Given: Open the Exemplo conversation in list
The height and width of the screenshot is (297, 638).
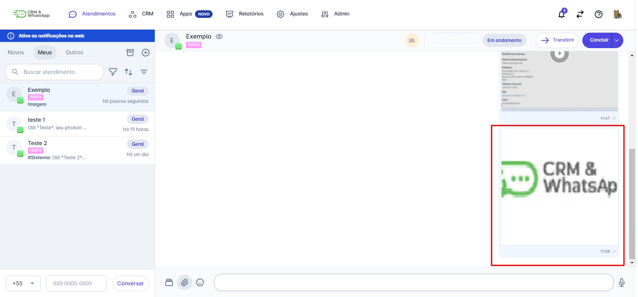Looking at the screenshot, I should (77, 97).
